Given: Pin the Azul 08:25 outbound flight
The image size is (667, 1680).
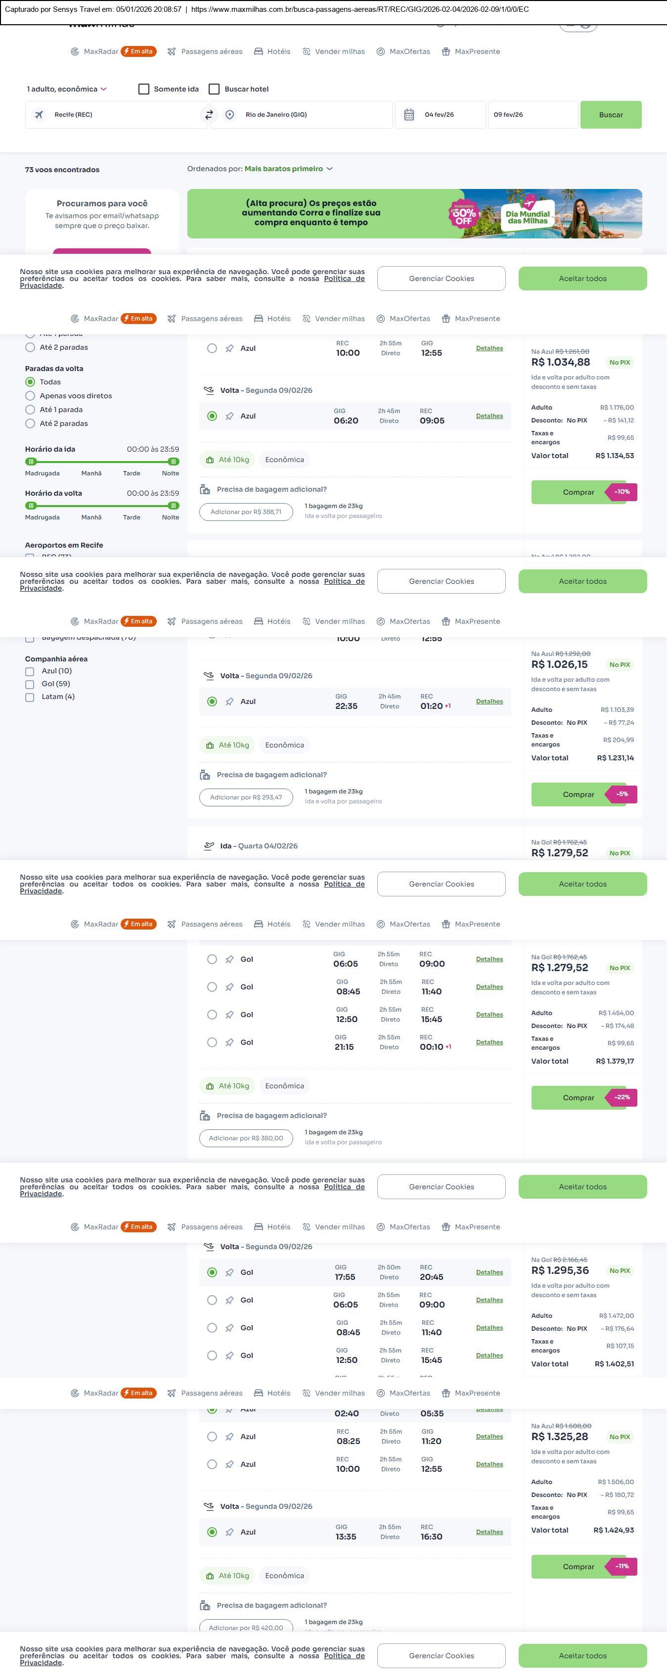Looking at the screenshot, I should point(229,1436).
